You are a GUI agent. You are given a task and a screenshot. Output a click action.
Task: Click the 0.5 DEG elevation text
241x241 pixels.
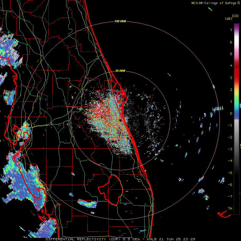[131, 239]
